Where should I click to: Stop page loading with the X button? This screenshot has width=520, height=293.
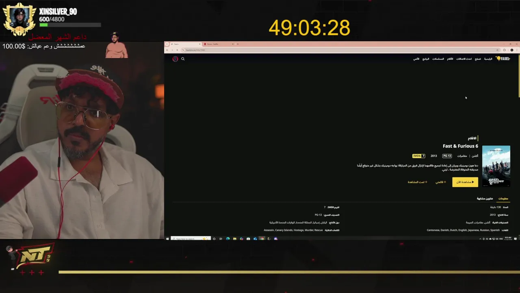pos(177,50)
